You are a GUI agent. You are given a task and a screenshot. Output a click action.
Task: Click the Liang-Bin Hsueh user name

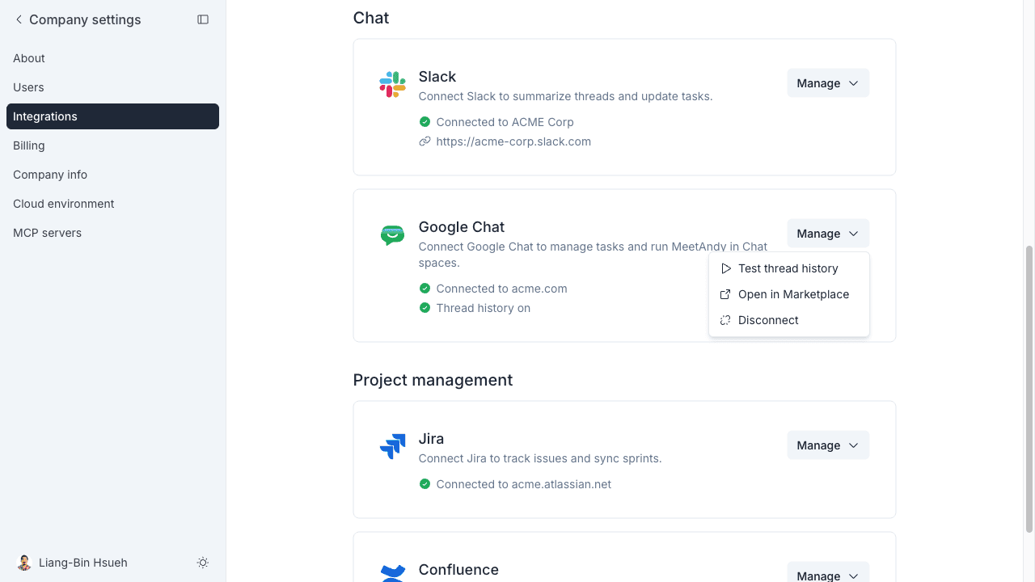[x=83, y=563]
